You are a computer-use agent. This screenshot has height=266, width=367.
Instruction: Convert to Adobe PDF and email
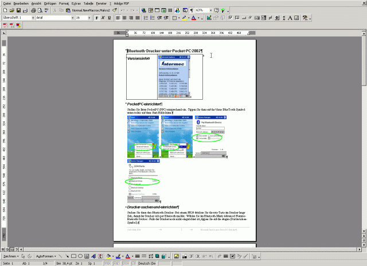11,25
